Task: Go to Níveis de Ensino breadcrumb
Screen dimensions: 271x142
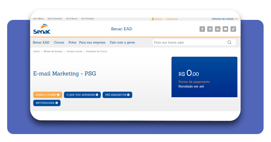Action: pos(53,51)
